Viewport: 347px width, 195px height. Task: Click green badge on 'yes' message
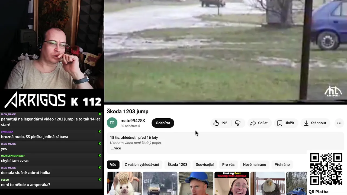point(99,144)
